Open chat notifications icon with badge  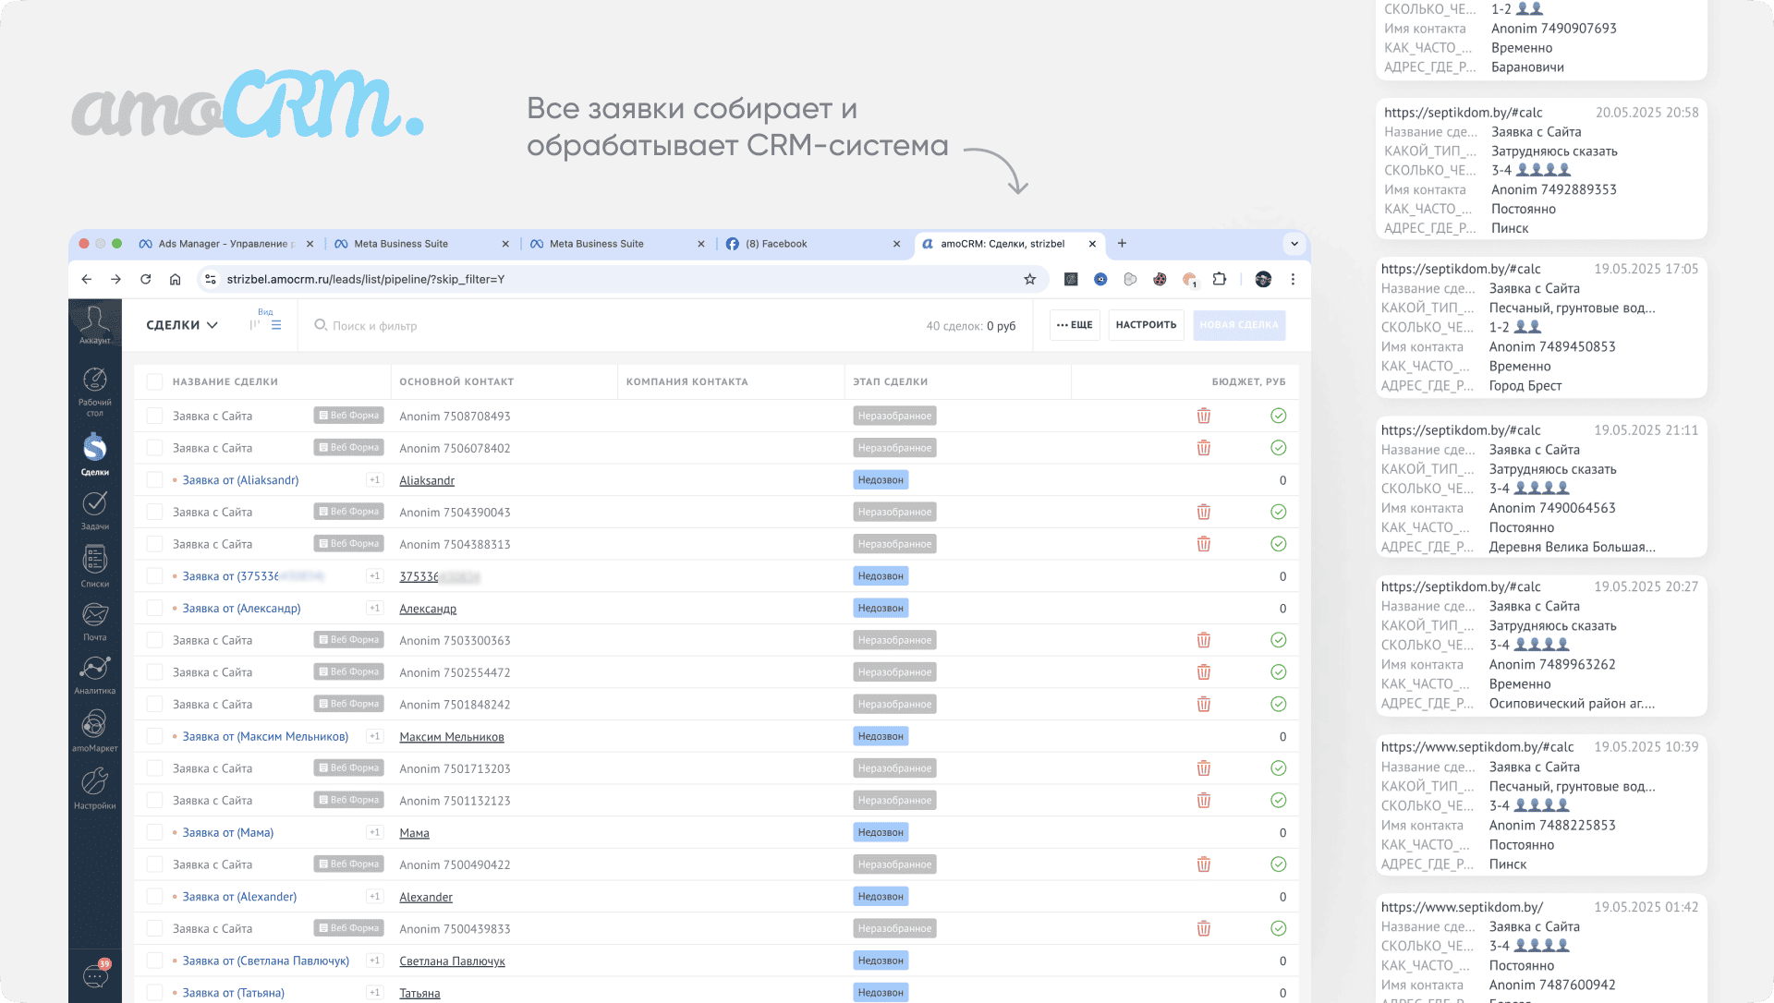(x=95, y=975)
